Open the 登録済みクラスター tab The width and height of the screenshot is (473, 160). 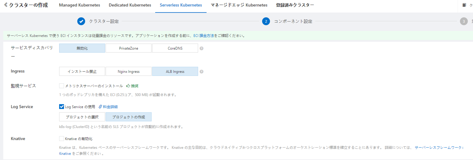click(x=295, y=5)
